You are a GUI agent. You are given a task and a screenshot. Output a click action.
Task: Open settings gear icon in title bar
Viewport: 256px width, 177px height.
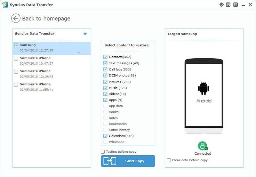221,4
